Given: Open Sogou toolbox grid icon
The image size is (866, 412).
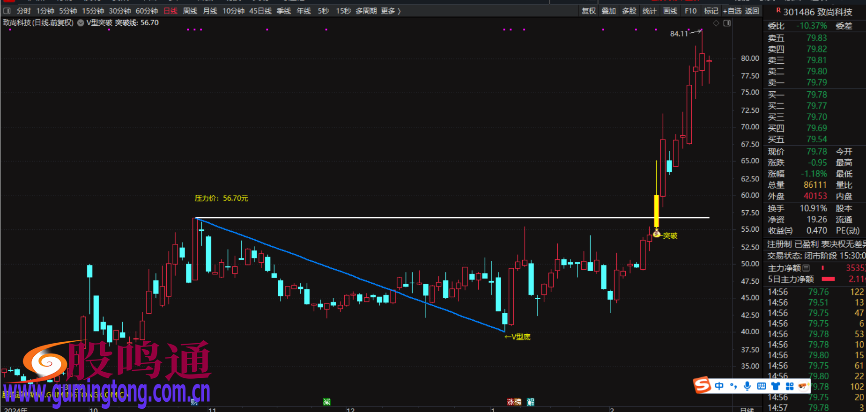Looking at the screenshot, I should 790,386.
